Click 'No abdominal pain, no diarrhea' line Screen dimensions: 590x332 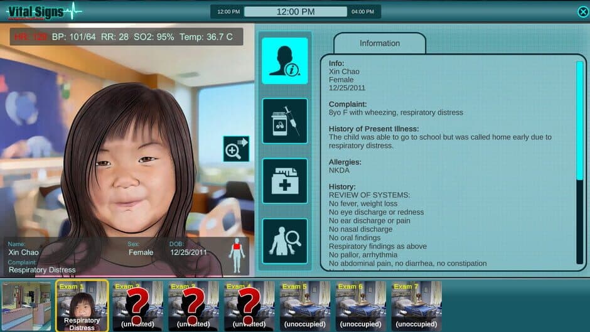coord(407,264)
